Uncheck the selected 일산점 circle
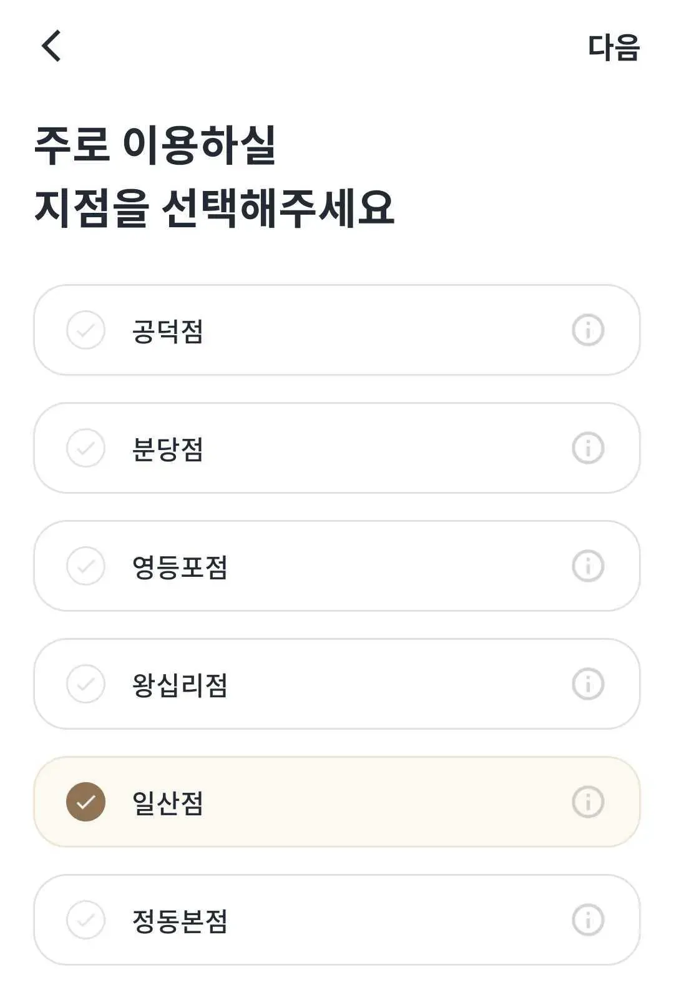 click(85, 802)
